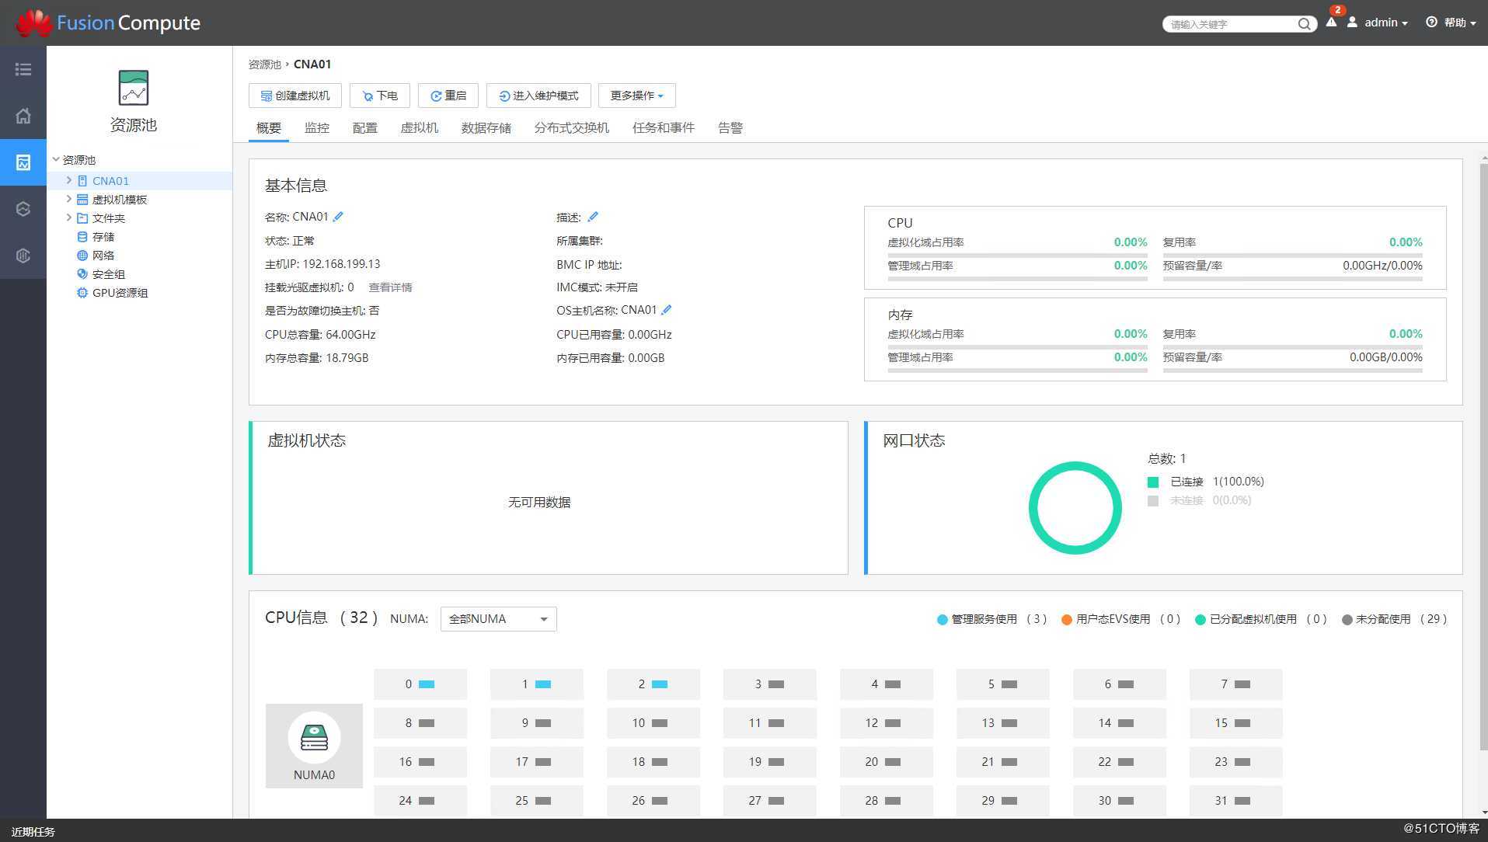1488x842 pixels.
Task: Click the 已分配虚拟机使用 green legend dot
Action: 1201,620
